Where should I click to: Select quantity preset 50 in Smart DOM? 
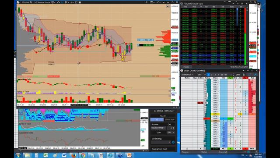[226, 75]
